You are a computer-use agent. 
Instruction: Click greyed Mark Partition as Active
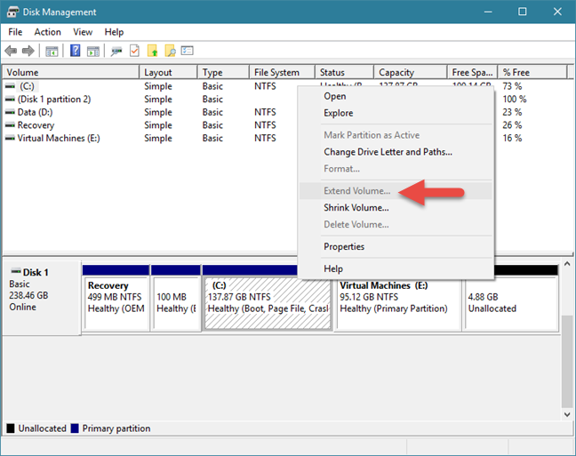(x=396, y=135)
